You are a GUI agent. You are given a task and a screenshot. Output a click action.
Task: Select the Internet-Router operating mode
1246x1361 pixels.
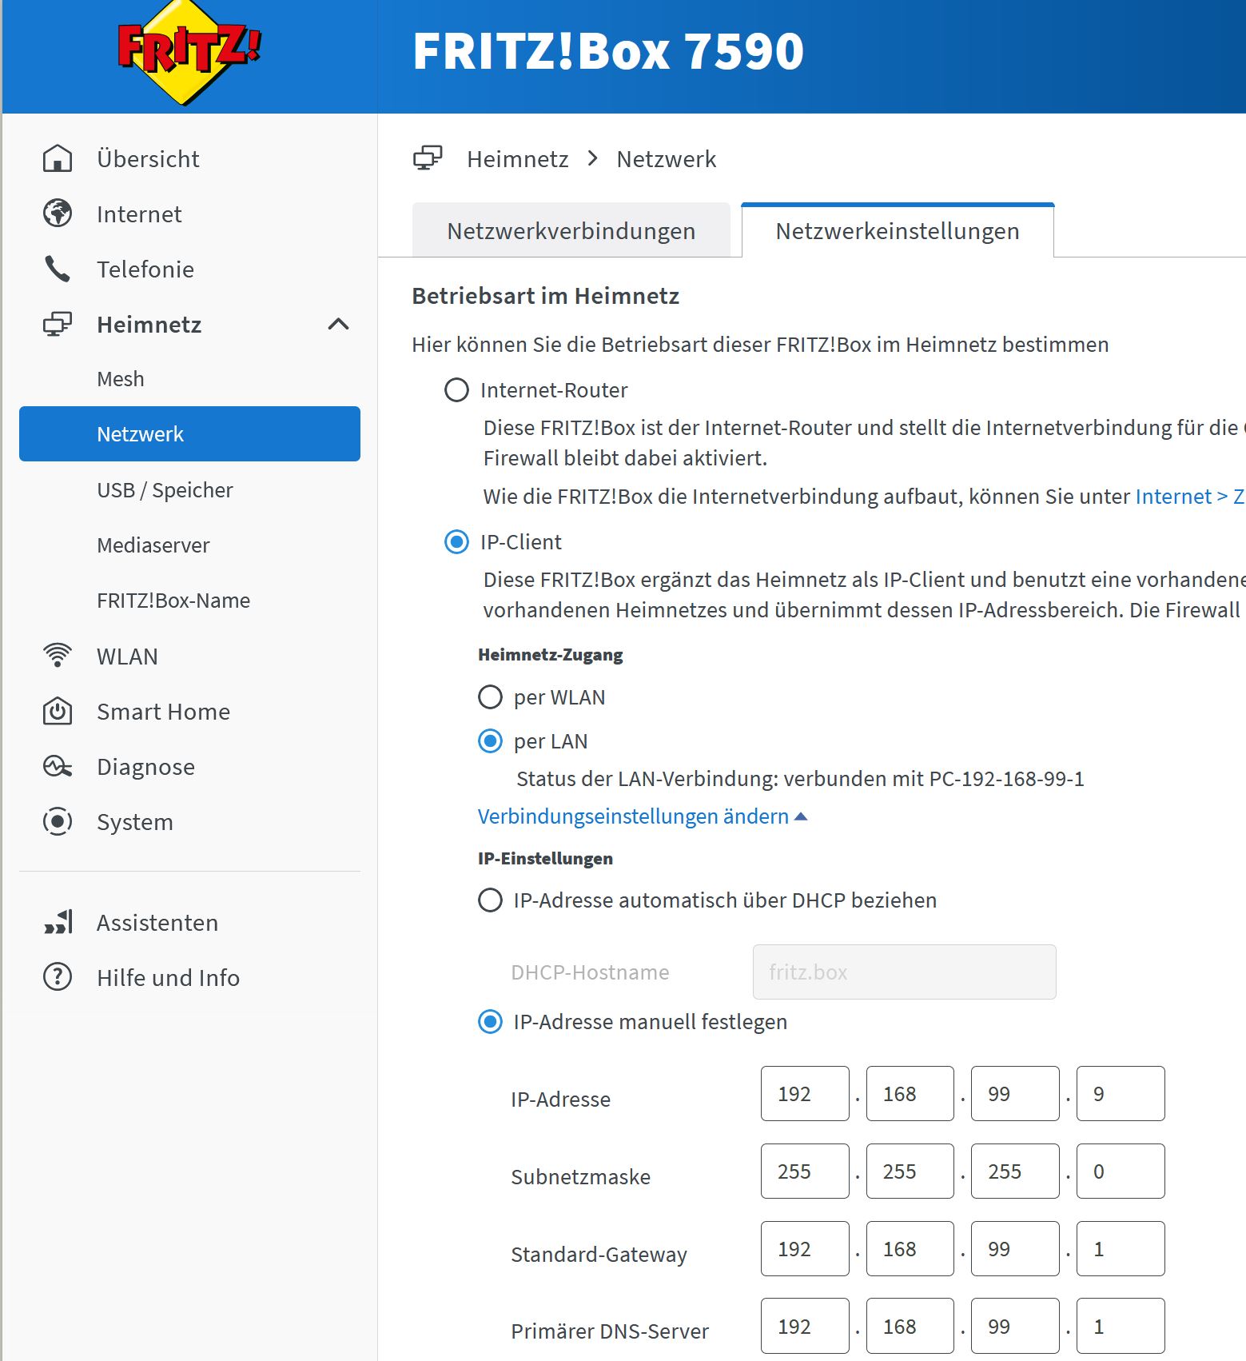[x=456, y=390]
